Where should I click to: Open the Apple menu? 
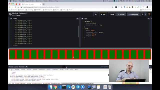point(10,1)
